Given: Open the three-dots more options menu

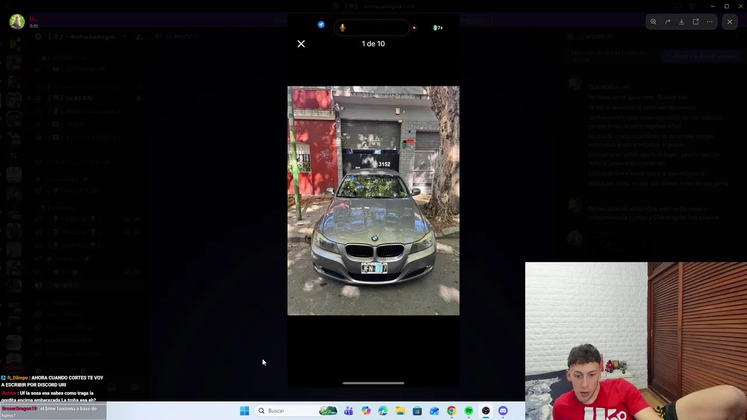Looking at the screenshot, I should [710, 22].
